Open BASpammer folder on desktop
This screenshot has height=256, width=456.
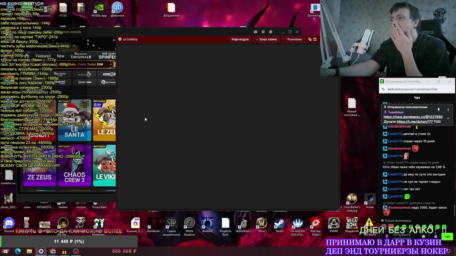[x=171, y=10]
